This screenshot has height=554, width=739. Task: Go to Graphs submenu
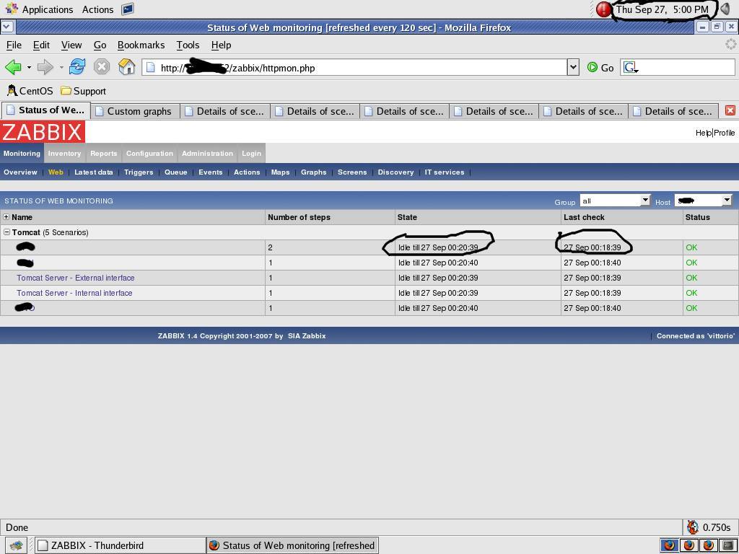[x=313, y=172]
